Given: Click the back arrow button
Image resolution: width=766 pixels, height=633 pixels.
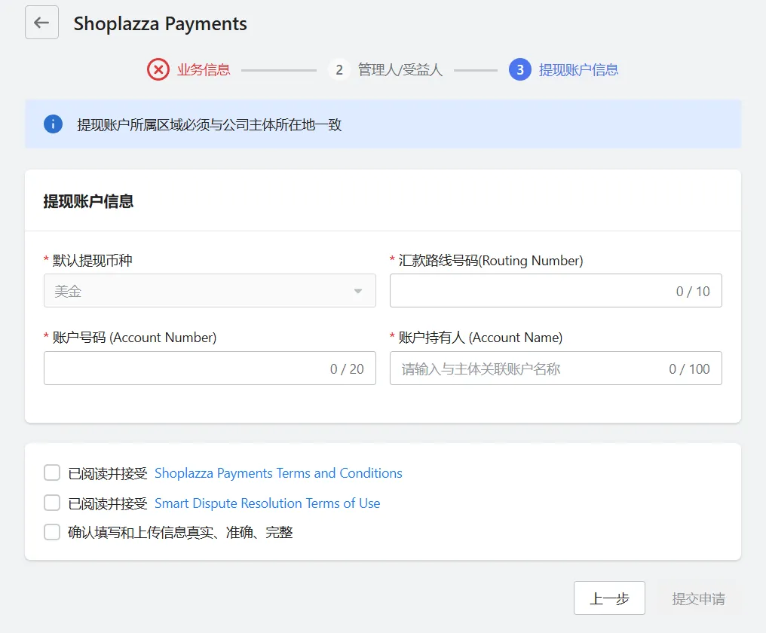Looking at the screenshot, I should click(41, 23).
